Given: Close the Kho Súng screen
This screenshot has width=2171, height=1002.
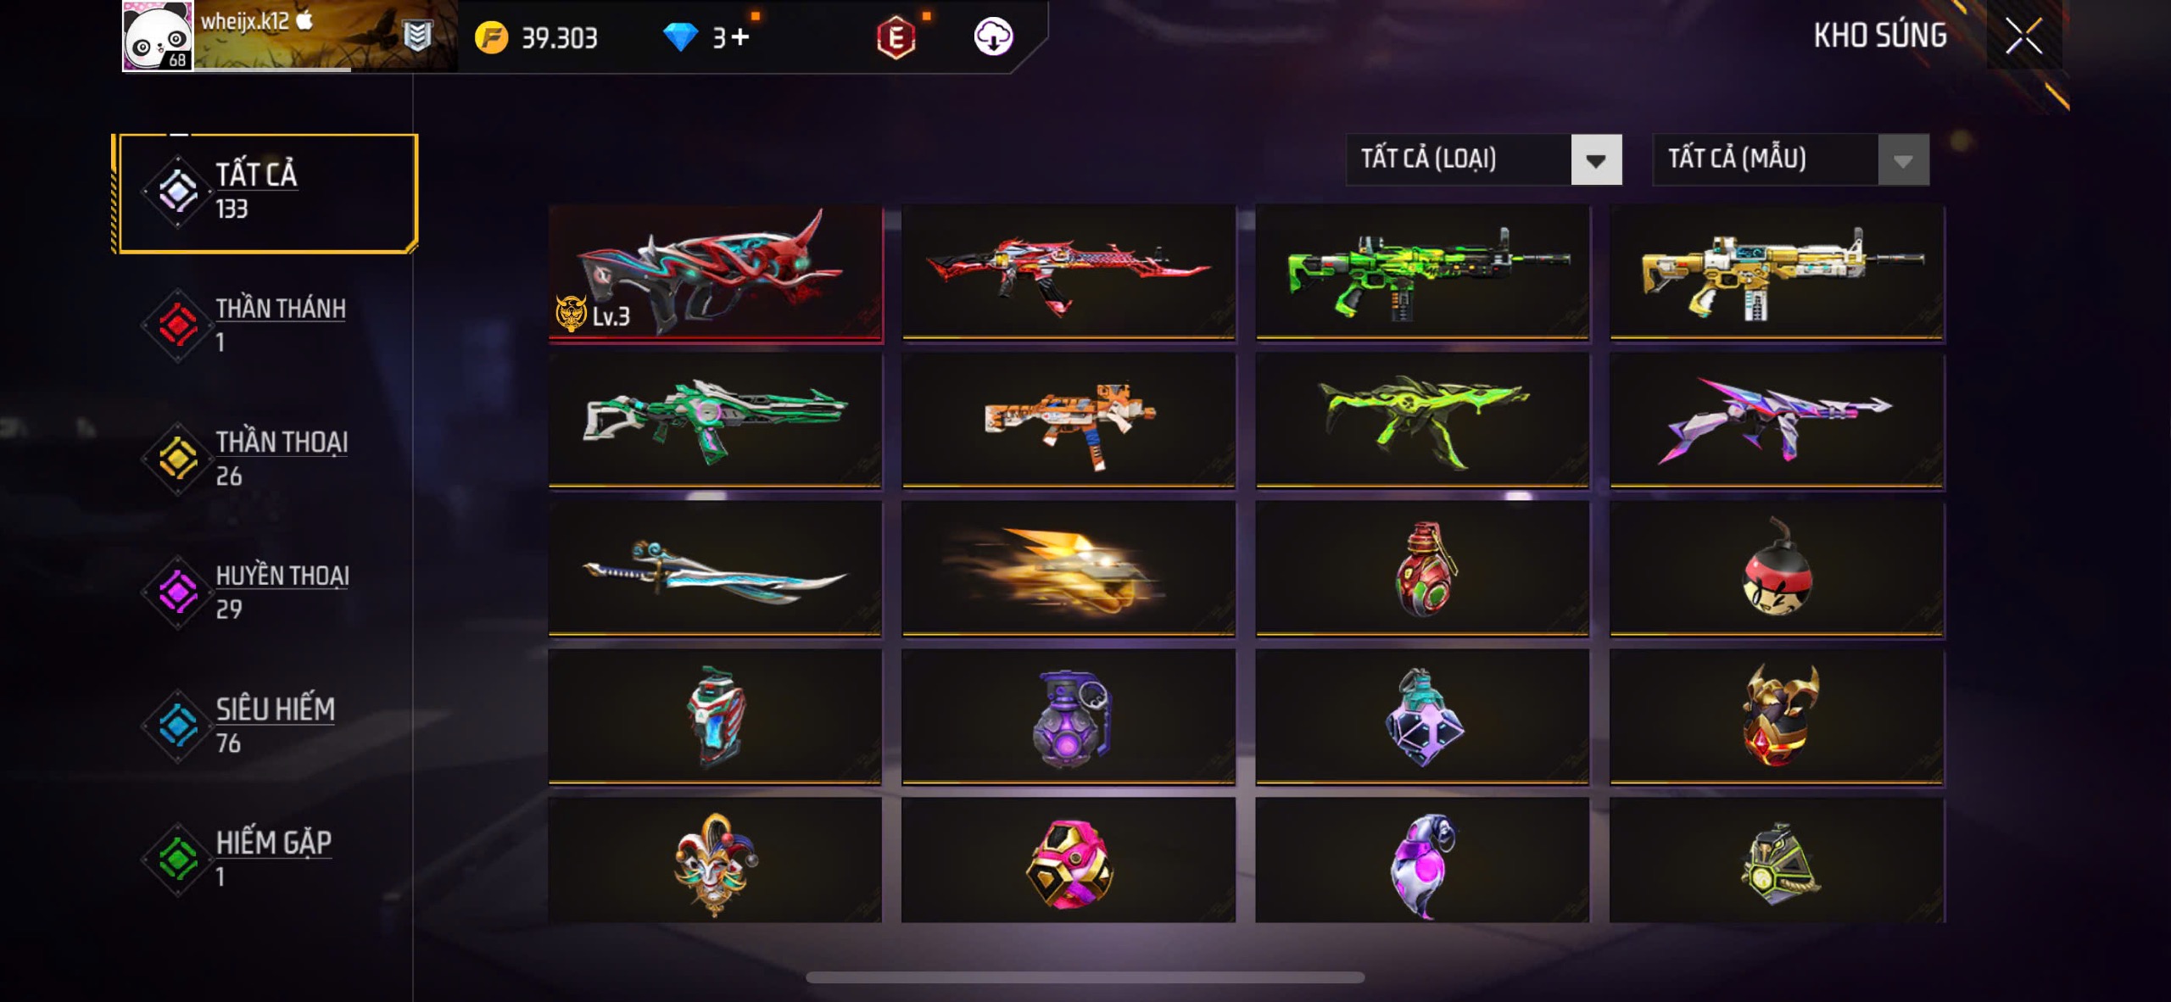Looking at the screenshot, I should [2023, 36].
